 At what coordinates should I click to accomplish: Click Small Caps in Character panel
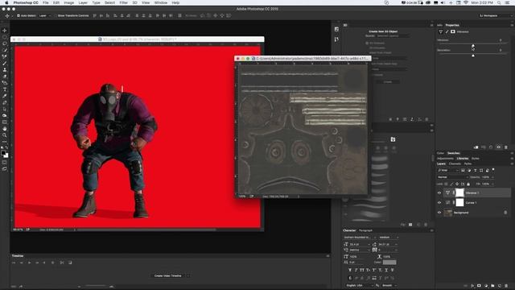pyautogui.click(x=369, y=270)
